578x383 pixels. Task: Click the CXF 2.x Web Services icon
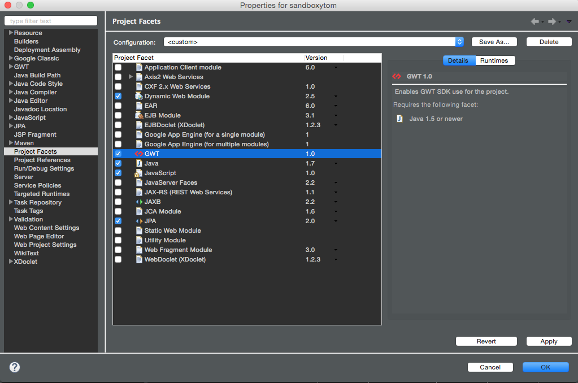(x=139, y=86)
